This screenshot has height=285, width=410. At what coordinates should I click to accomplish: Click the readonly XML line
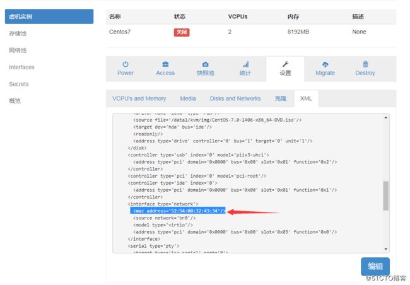tap(148, 134)
